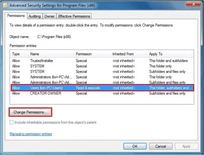Select SYSTEM entry for This folder only

tap(37, 66)
